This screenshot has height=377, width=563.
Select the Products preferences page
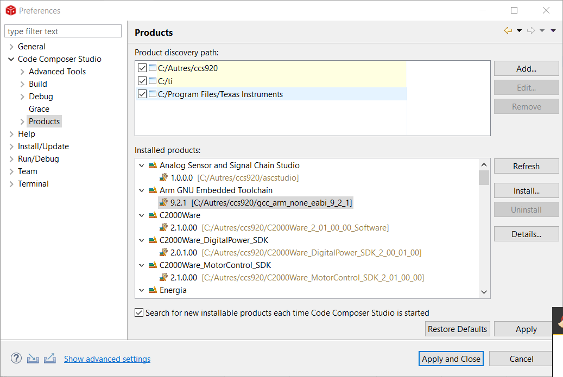click(44, 122)
